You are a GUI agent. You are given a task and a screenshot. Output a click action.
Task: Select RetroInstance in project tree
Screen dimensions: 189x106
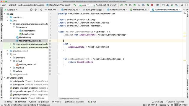29,31
